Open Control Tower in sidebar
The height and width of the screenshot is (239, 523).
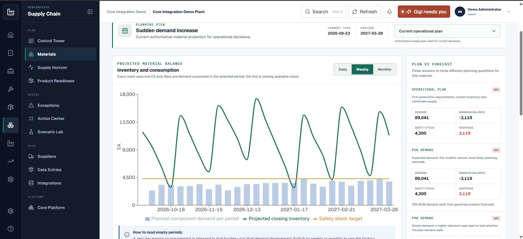(61, 41)
